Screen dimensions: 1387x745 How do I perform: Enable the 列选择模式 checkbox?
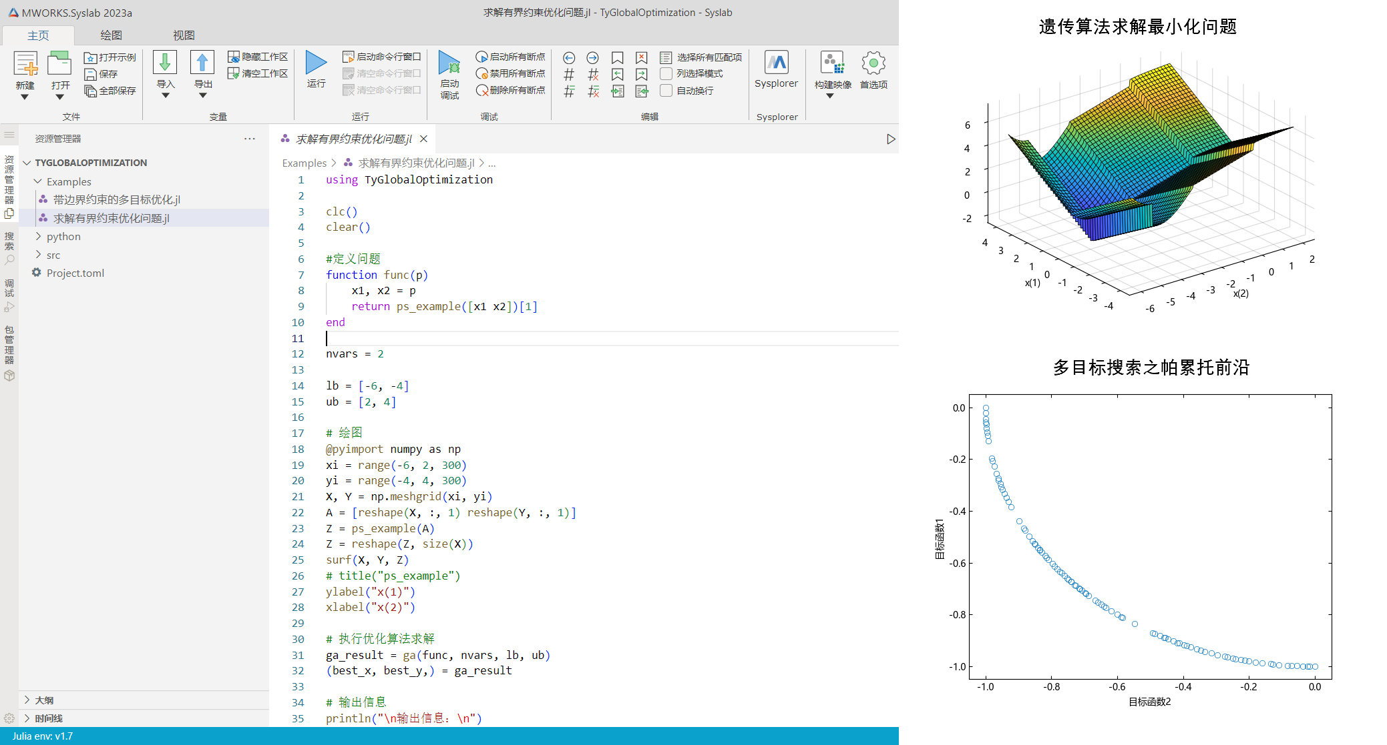click(x=666, y=73)
